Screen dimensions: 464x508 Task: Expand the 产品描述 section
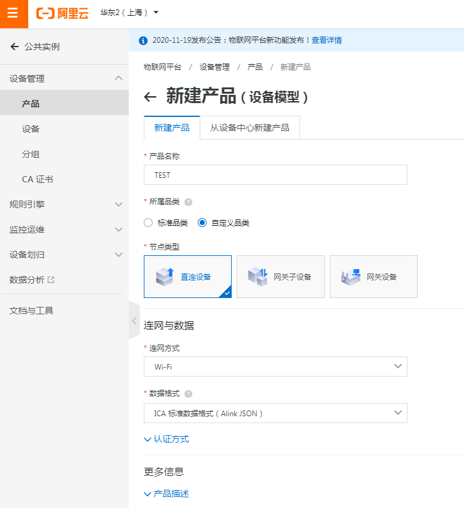coord(166,494)
